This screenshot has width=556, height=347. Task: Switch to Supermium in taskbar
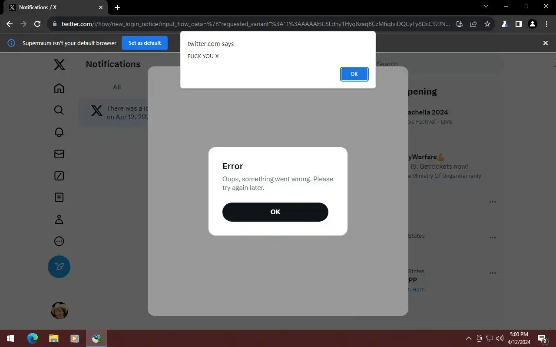pyautogui.click(x=96, y=338)
